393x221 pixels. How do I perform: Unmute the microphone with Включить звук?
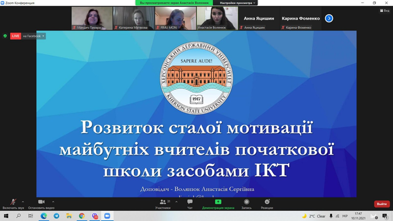click(13, 204)
